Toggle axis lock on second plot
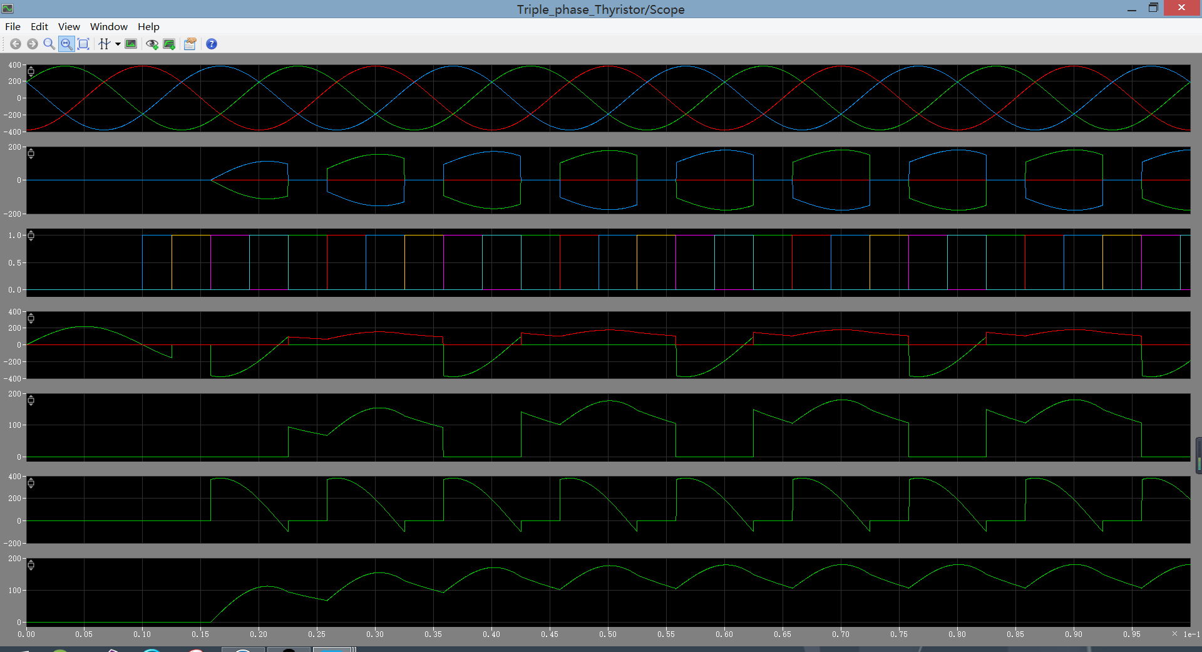Image resolution: width=1202 pixels, height=652 pixels. pos(31,153)
